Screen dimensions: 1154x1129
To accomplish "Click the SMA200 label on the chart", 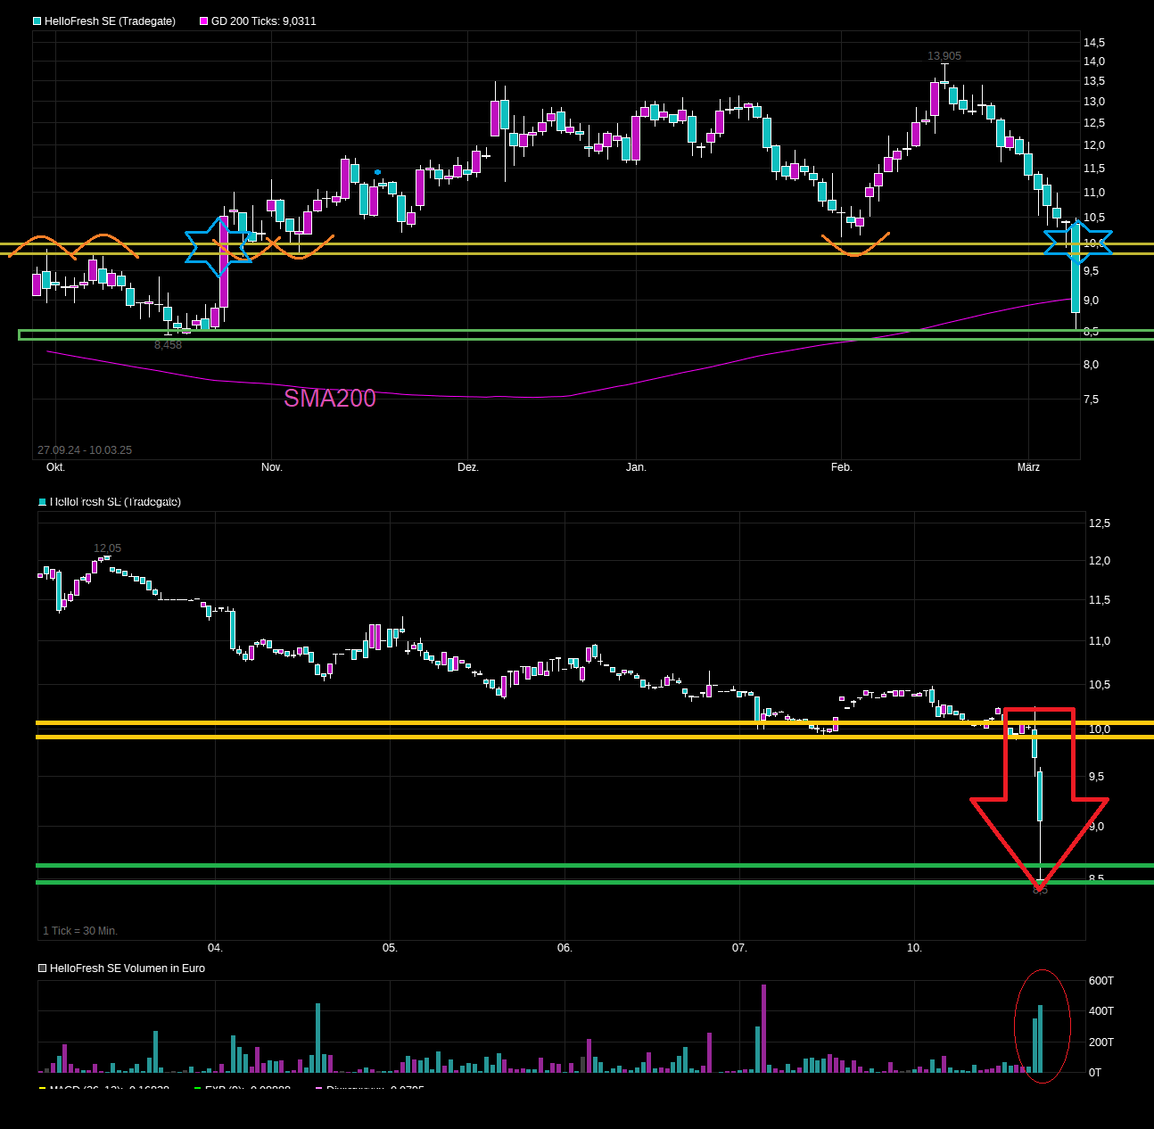I will tap(329, 399).
